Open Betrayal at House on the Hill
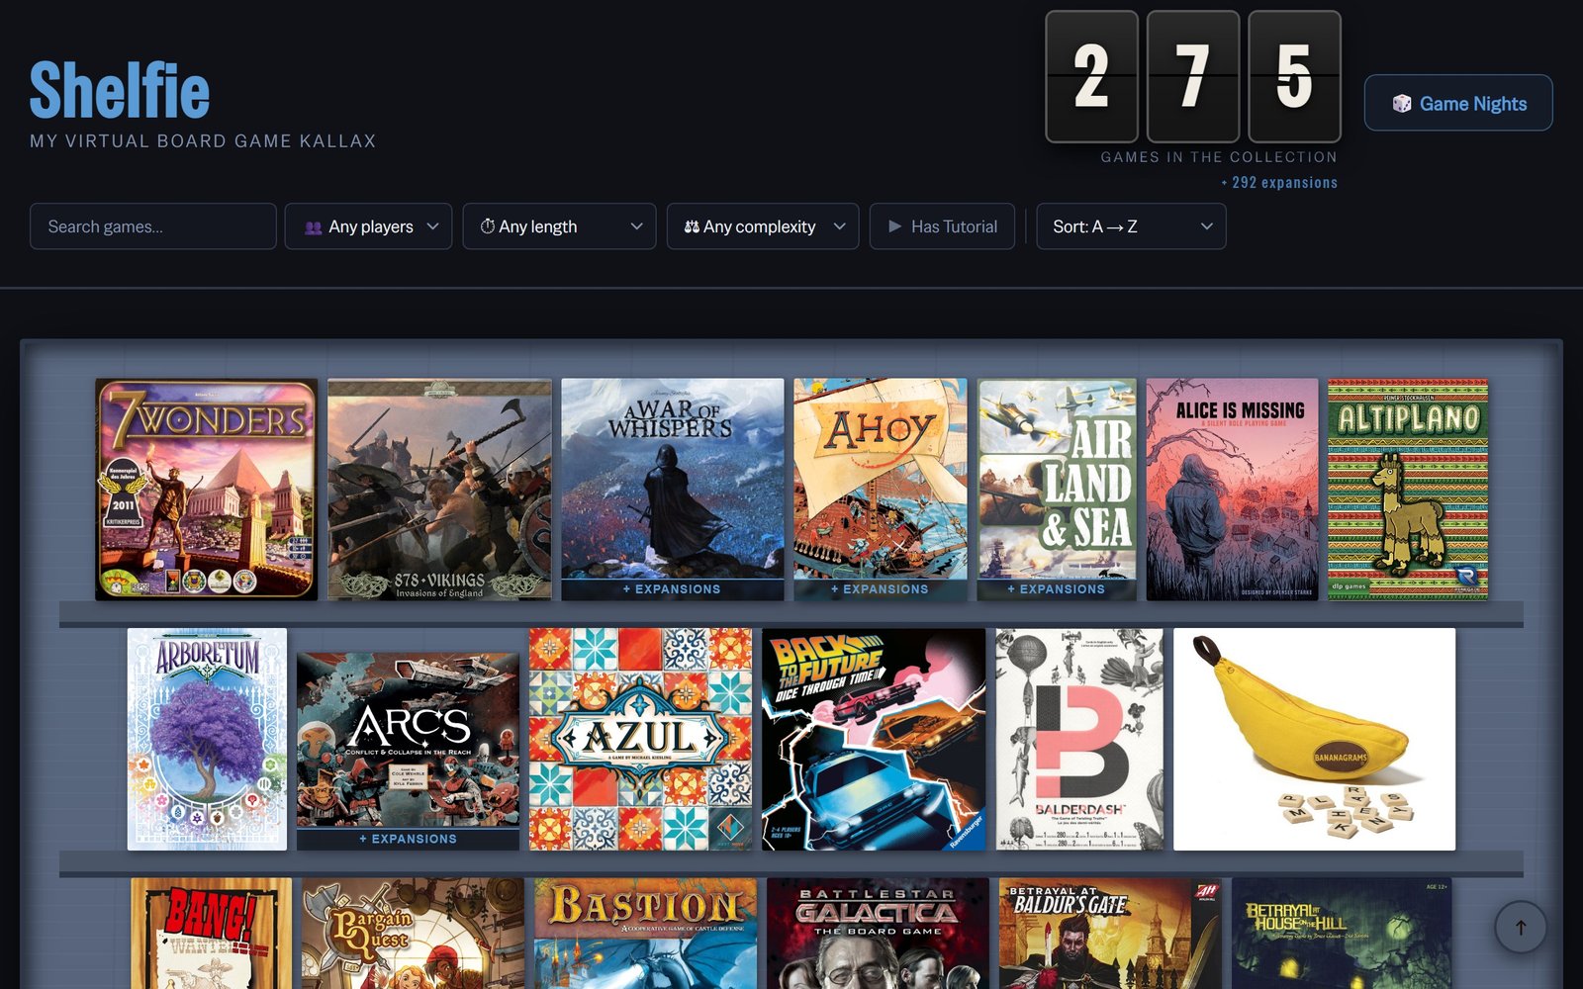 1343,934
